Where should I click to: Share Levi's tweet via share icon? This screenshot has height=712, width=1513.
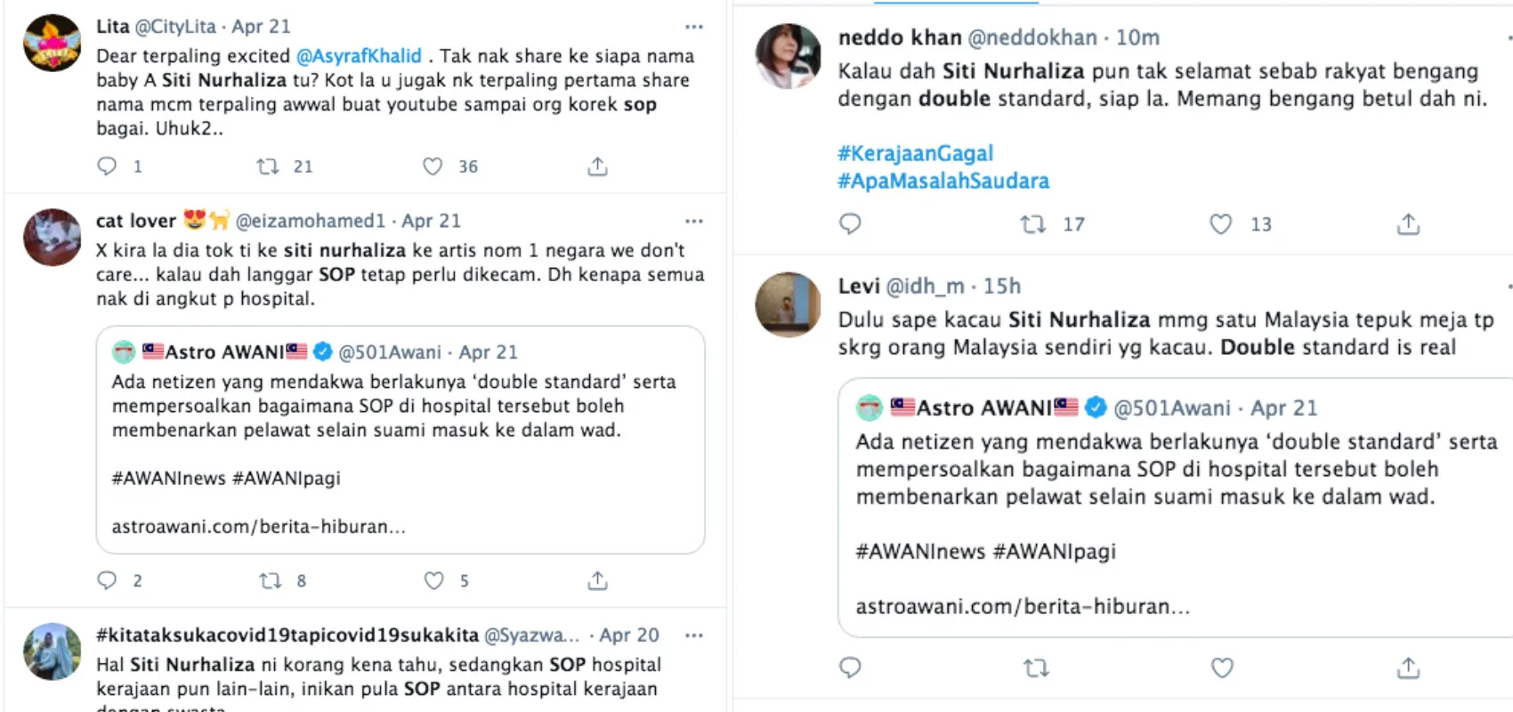(1408, 667)
